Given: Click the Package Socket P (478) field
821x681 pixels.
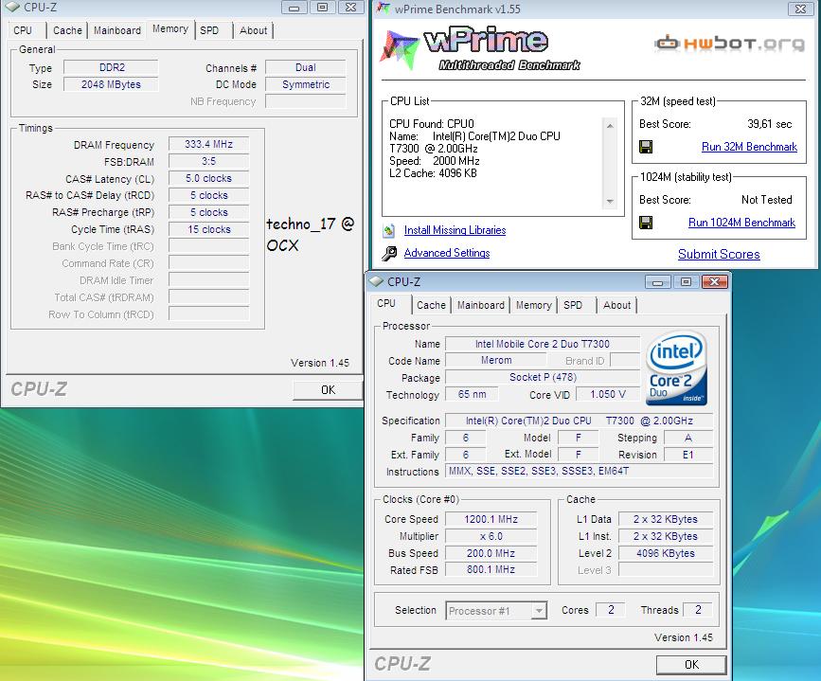Looking at the screenshot, I should [x=543, y=377].
